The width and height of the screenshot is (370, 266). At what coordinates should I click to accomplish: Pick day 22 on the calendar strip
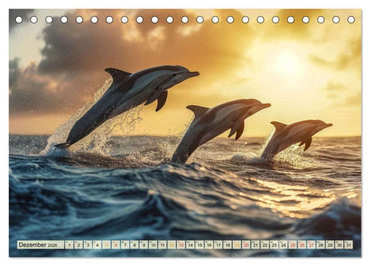pos(265,245)
